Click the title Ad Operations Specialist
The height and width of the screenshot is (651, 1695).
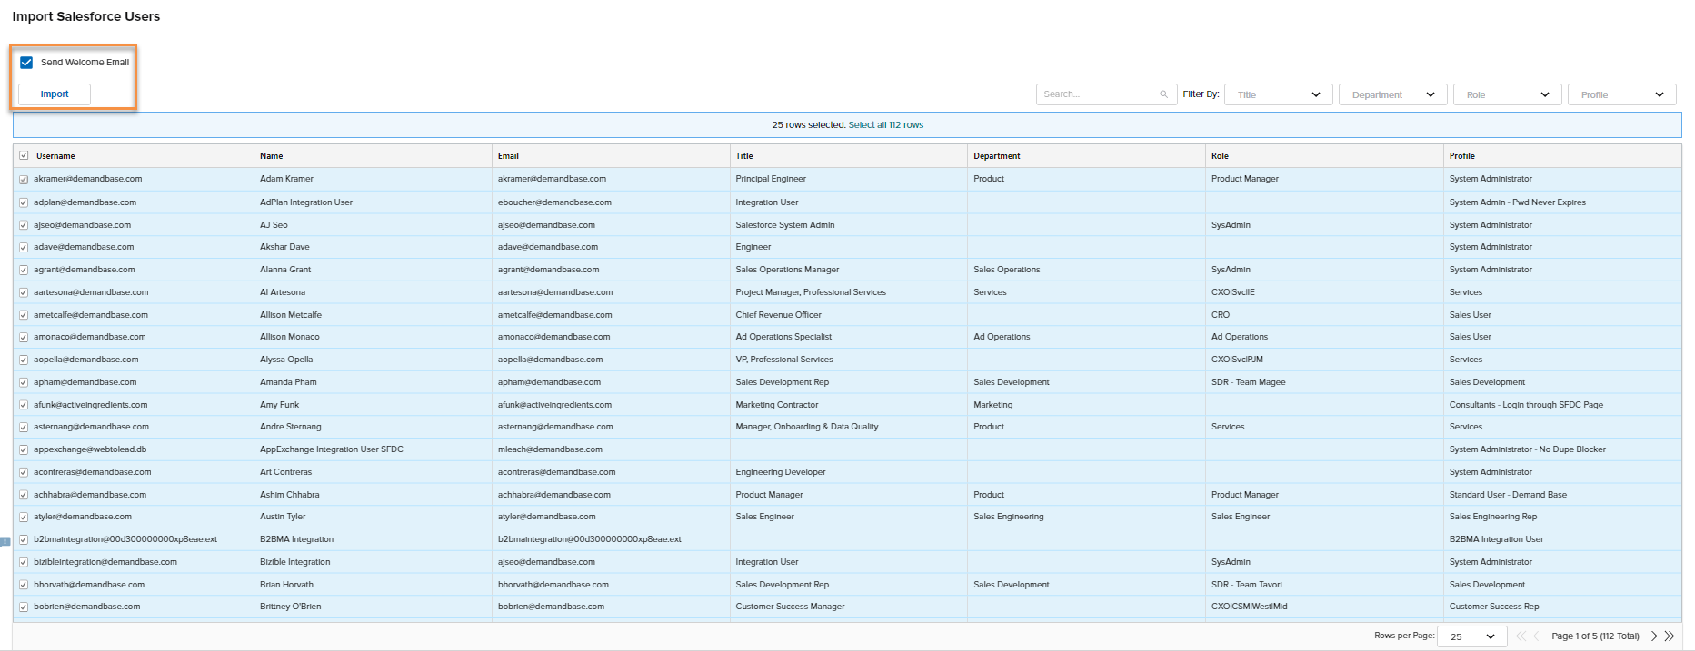[783, 337]
